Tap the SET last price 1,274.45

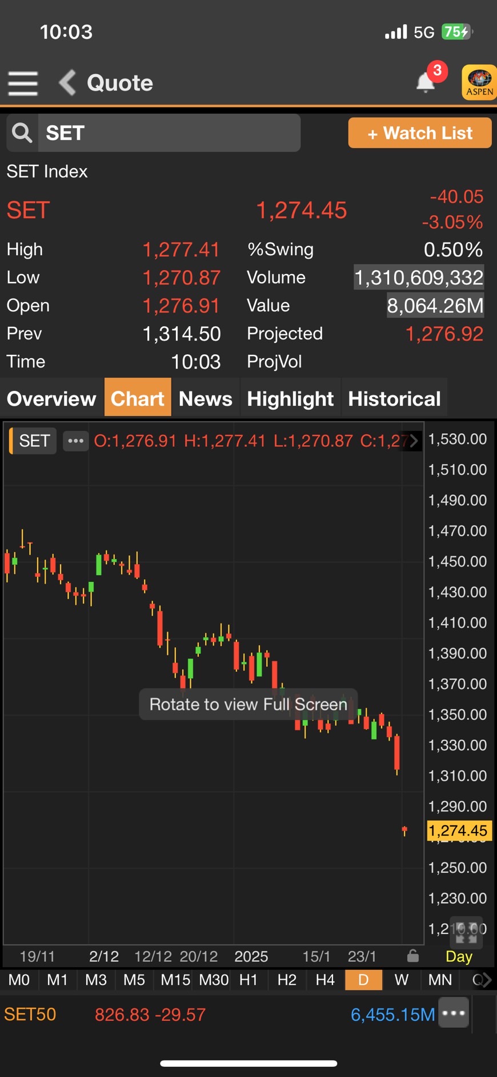coord(301,210)
